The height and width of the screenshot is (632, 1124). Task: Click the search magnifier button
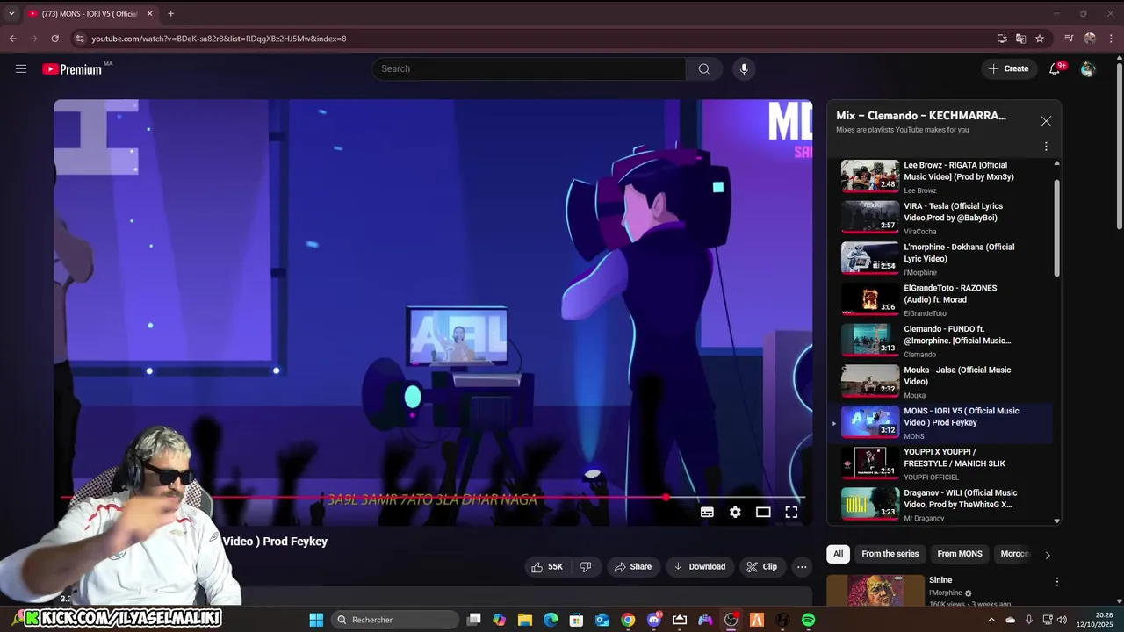(x=703, y=68)
